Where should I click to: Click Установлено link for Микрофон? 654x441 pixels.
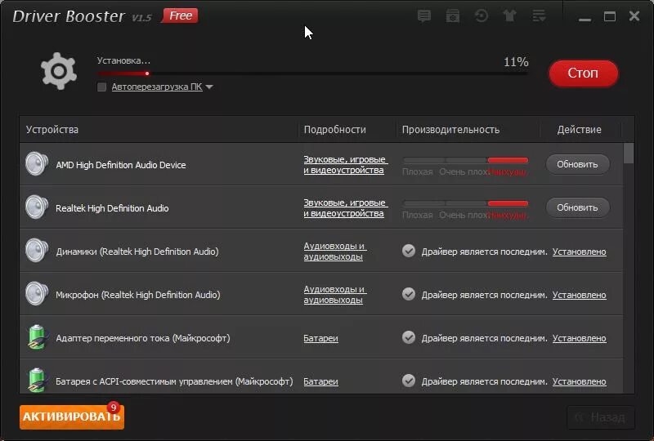580,295
